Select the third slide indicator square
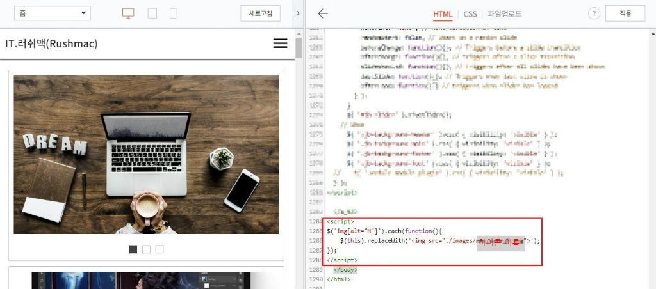The width and height of the screenshot is (656, 289). [160, 249]
